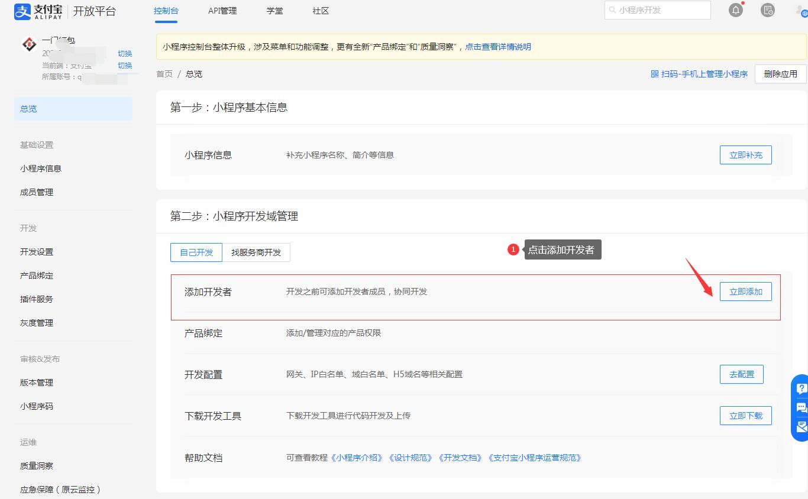
Task: Click 开放平台 header text
Action: tap(95, 11)
